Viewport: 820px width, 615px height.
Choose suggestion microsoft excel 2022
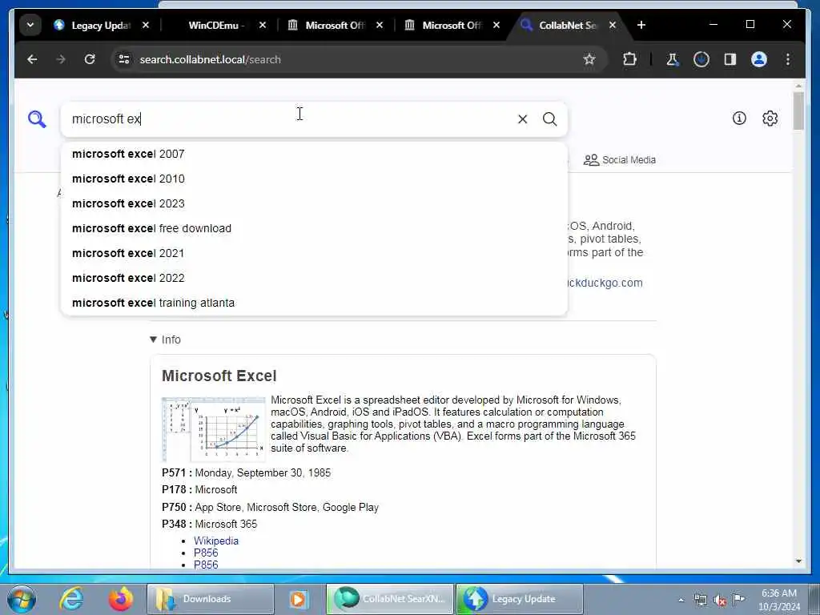pos(314,278)
